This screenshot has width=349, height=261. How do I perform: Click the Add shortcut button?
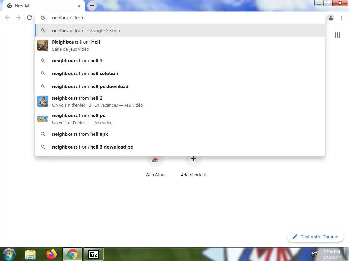point(194,167)
